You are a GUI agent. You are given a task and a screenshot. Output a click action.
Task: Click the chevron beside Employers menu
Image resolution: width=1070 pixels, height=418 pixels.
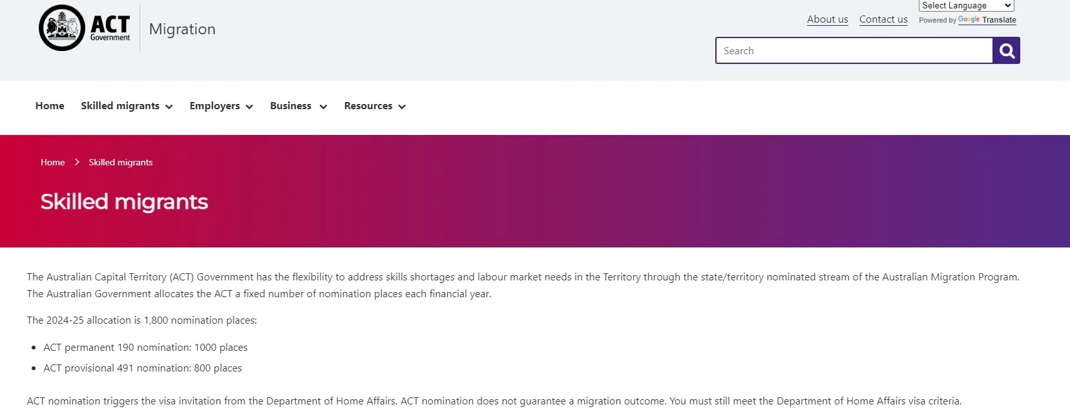[249, 107]
